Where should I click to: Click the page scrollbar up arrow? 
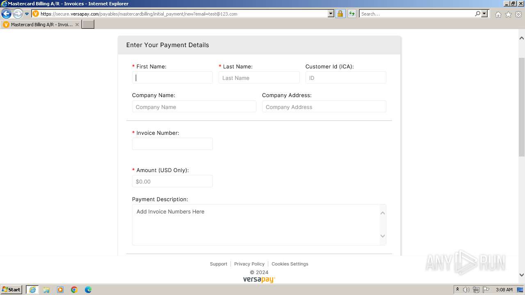point(522,38)
